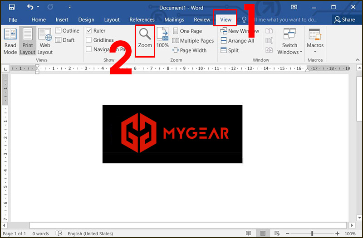Open the File tab

point(13,20)
